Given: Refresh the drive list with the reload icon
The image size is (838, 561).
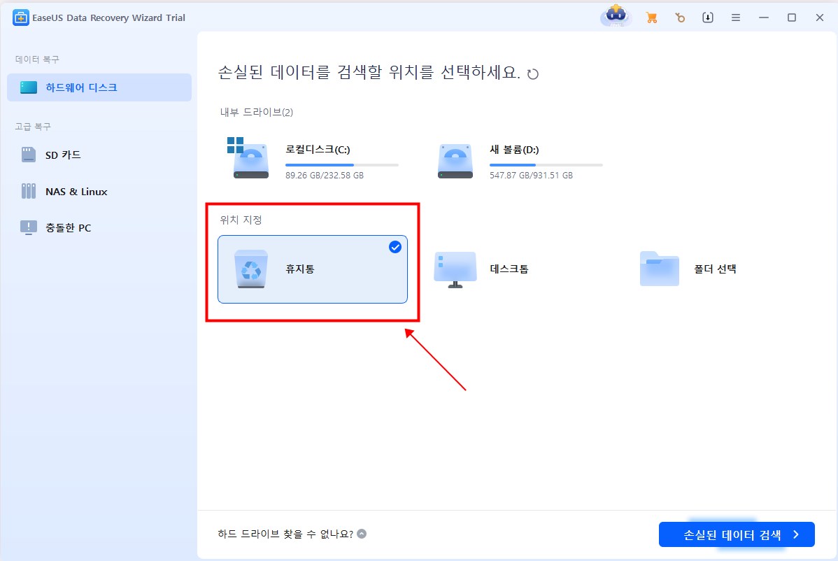Looking at the screenshot, I should [x=533, y=74].
